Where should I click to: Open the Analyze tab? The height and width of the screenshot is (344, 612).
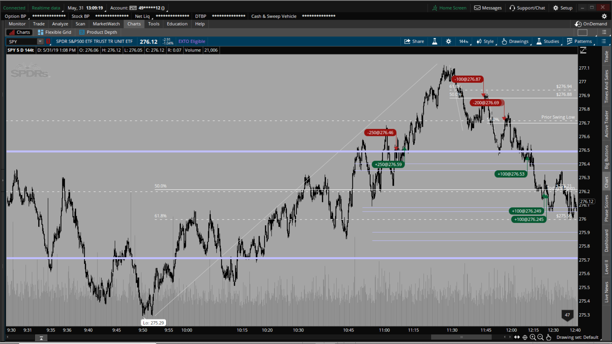pos(60,24)
